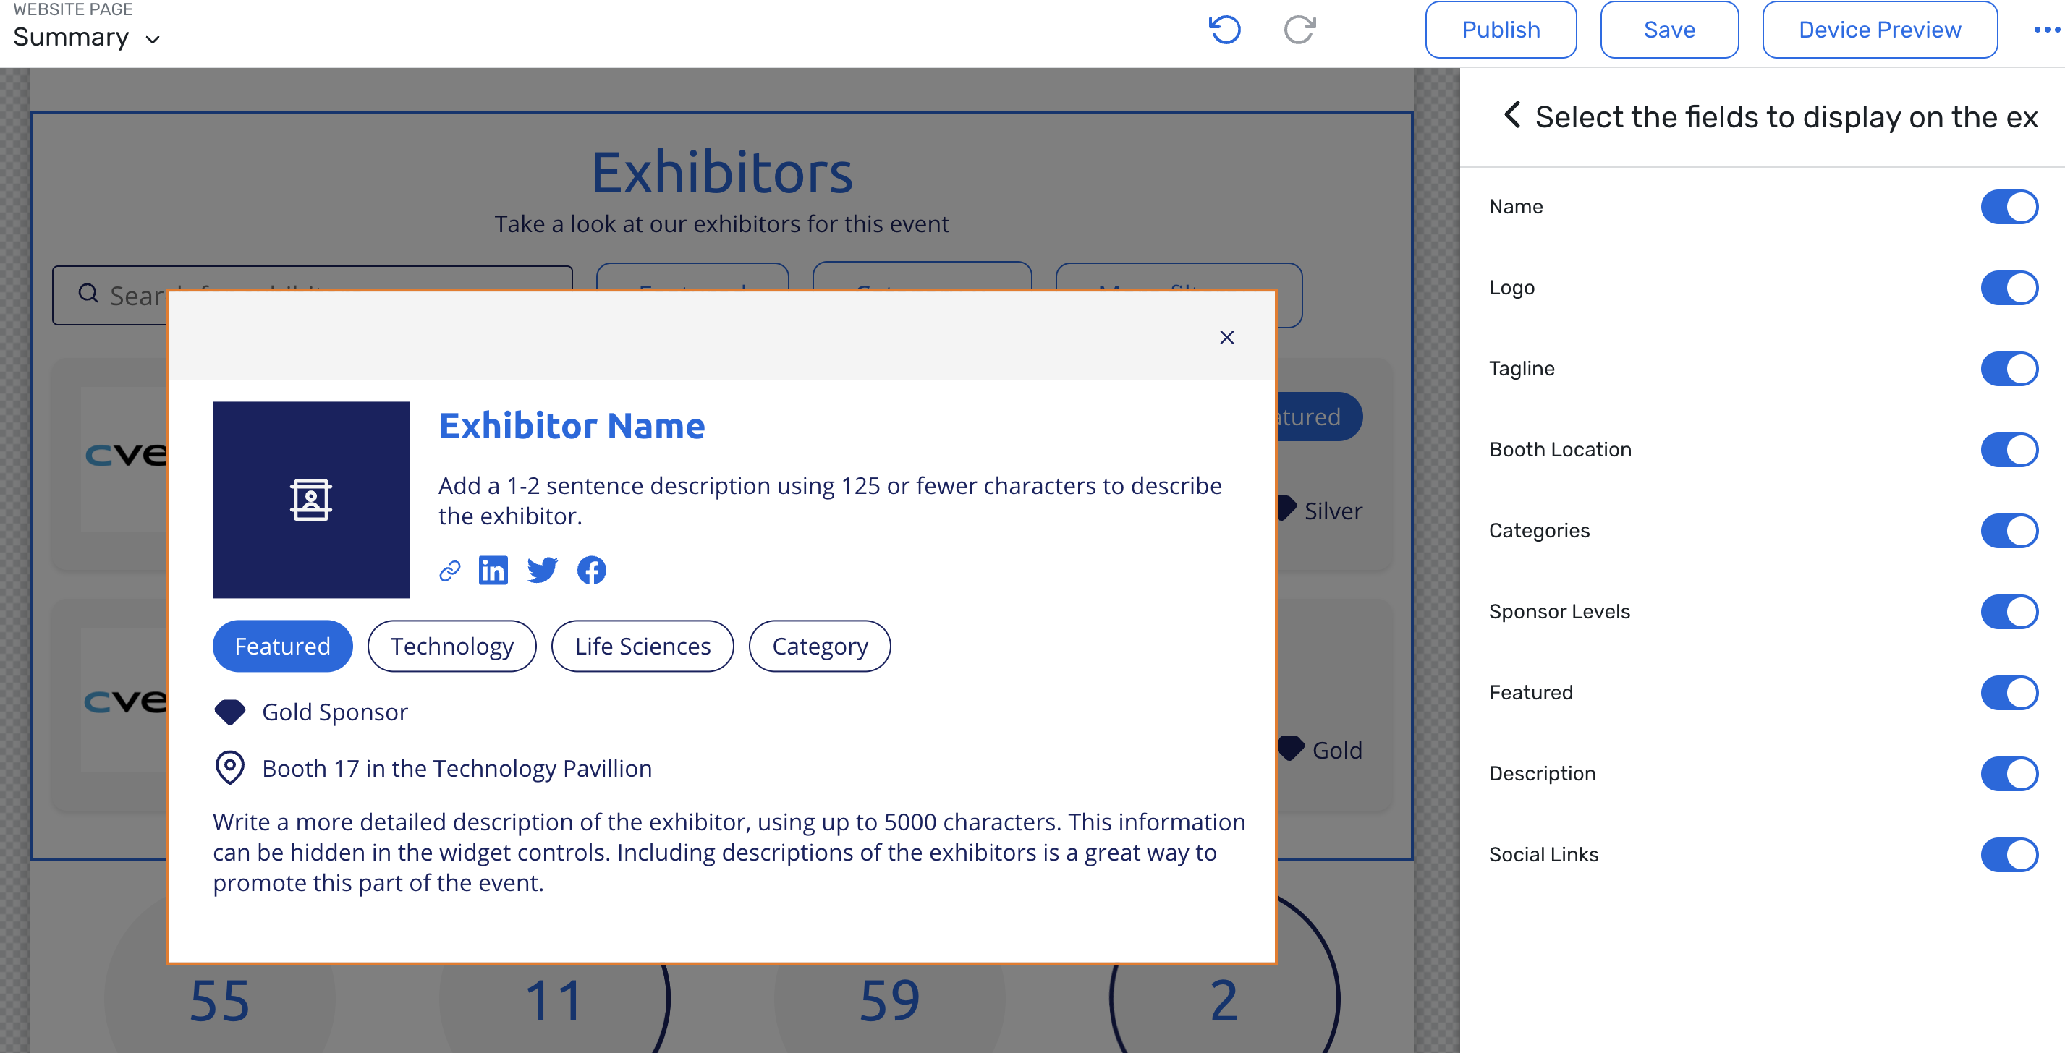Open the three-dots more options menu
This screenshot has height=1053, width=2065.
point(2048,30)
